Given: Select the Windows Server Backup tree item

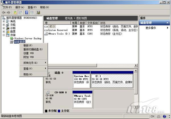Looking at the screenshot, I should [28, 39].
